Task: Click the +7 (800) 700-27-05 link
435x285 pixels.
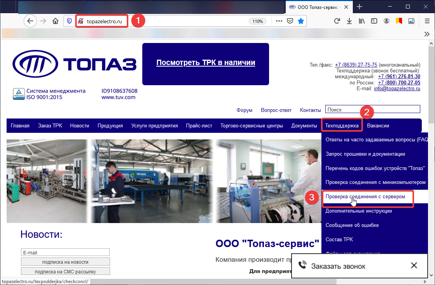Action: tap(399, 82)
